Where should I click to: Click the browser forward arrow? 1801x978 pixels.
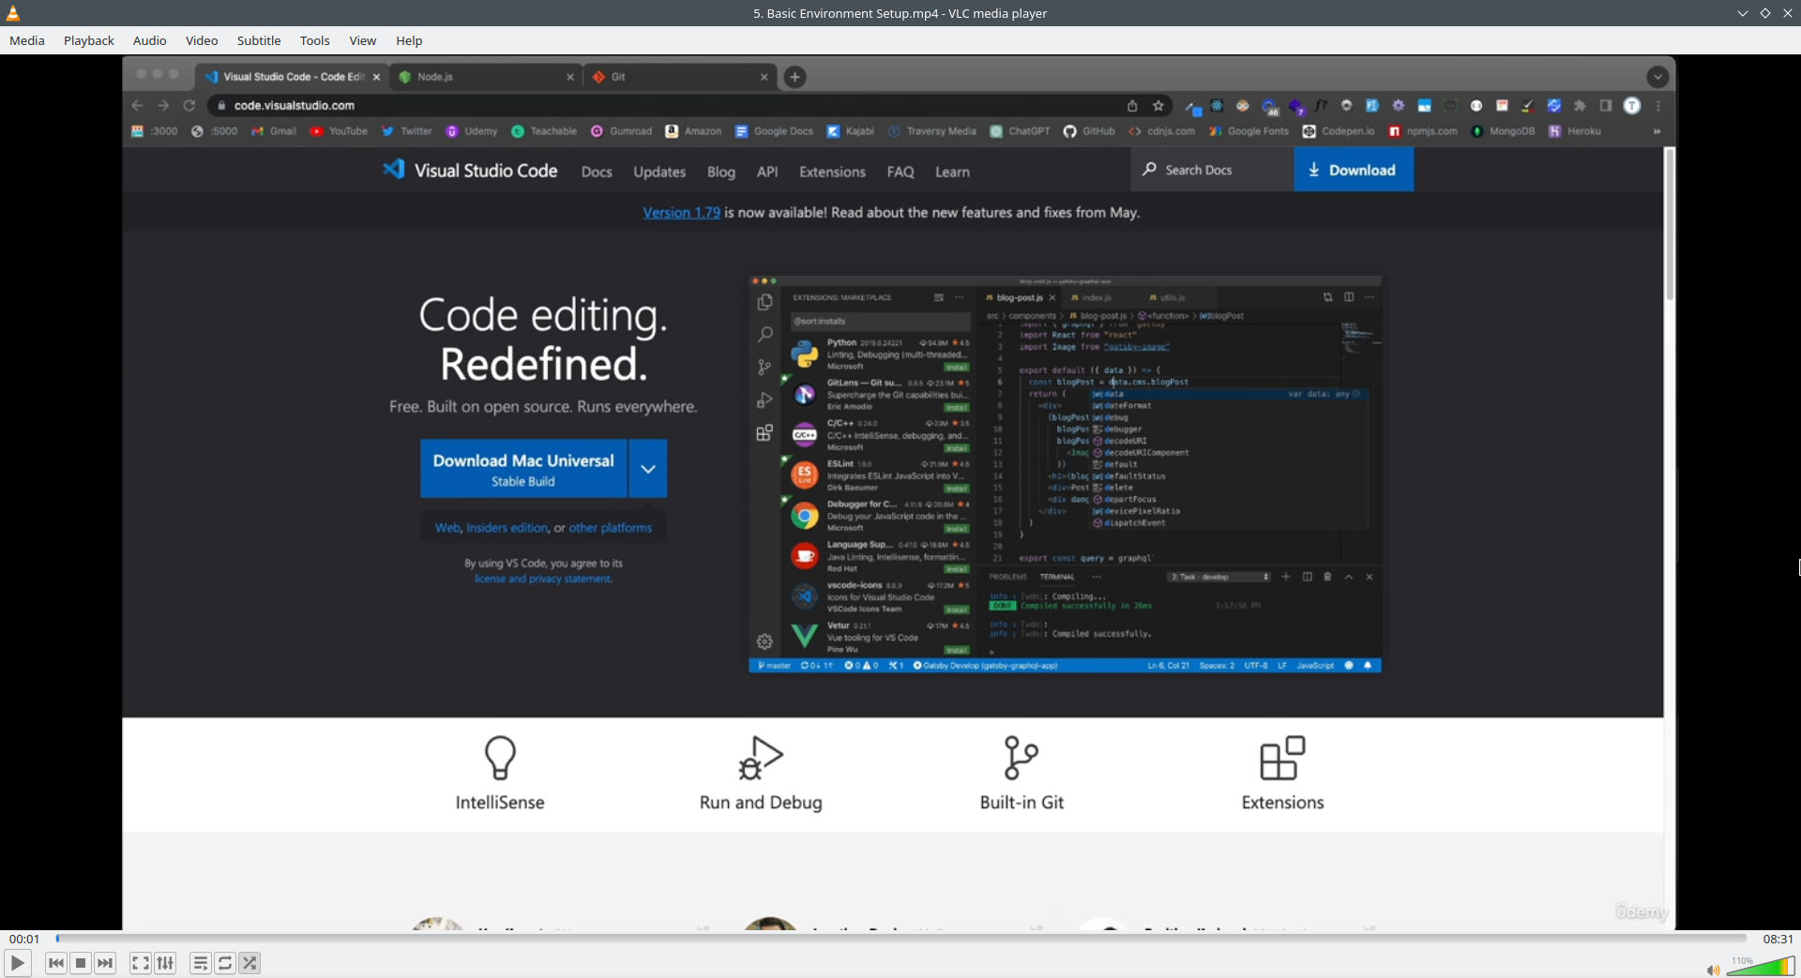(163, 105)
